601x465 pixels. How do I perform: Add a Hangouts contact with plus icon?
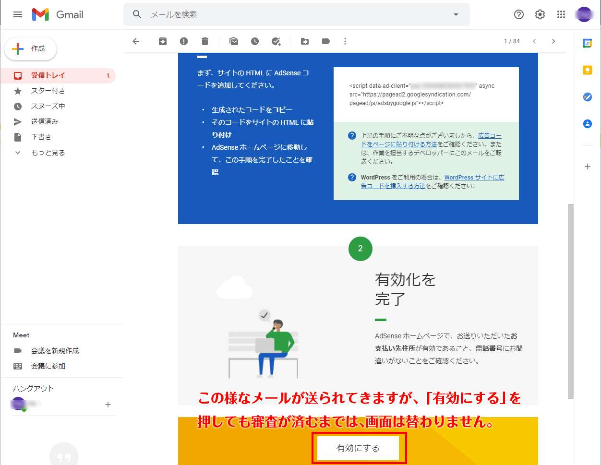click(x=108, y=405)
